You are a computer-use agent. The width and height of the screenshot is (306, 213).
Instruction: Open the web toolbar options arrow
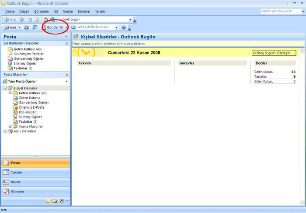point(135,21)
